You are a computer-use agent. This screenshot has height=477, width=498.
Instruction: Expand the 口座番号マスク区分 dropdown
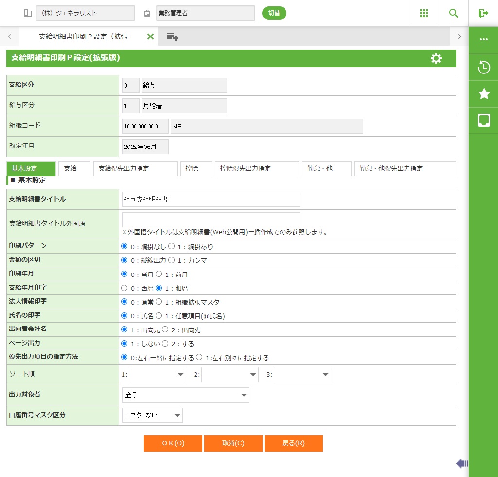point(152,416)
